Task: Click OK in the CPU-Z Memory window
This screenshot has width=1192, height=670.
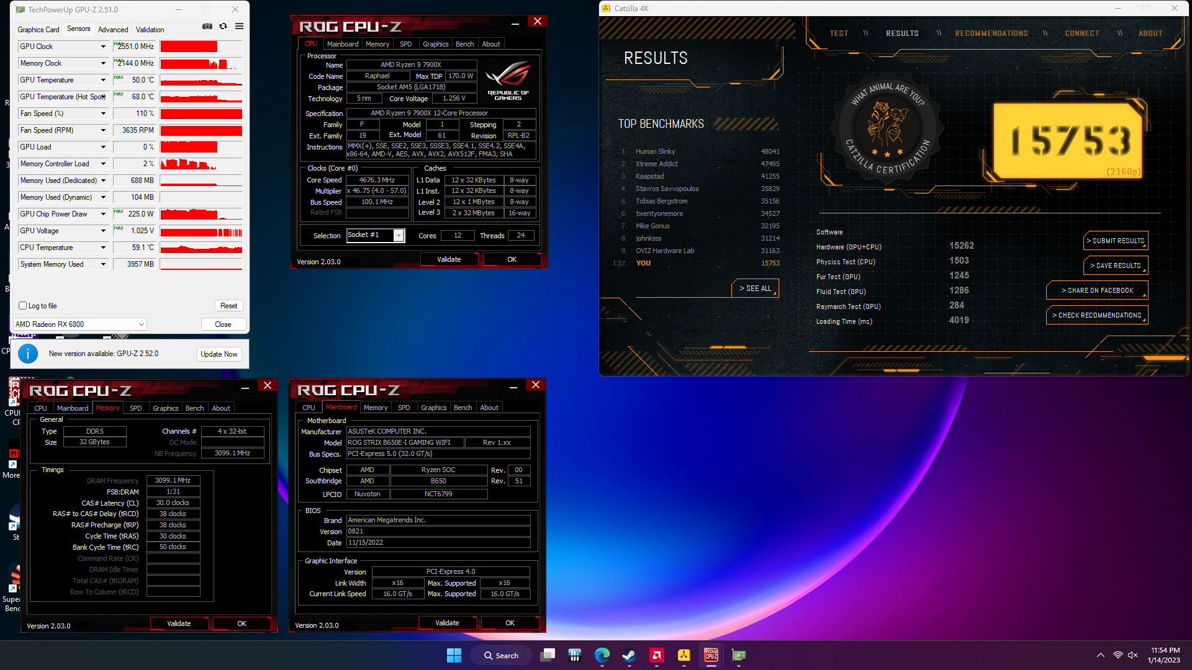Action: [242, 623]
